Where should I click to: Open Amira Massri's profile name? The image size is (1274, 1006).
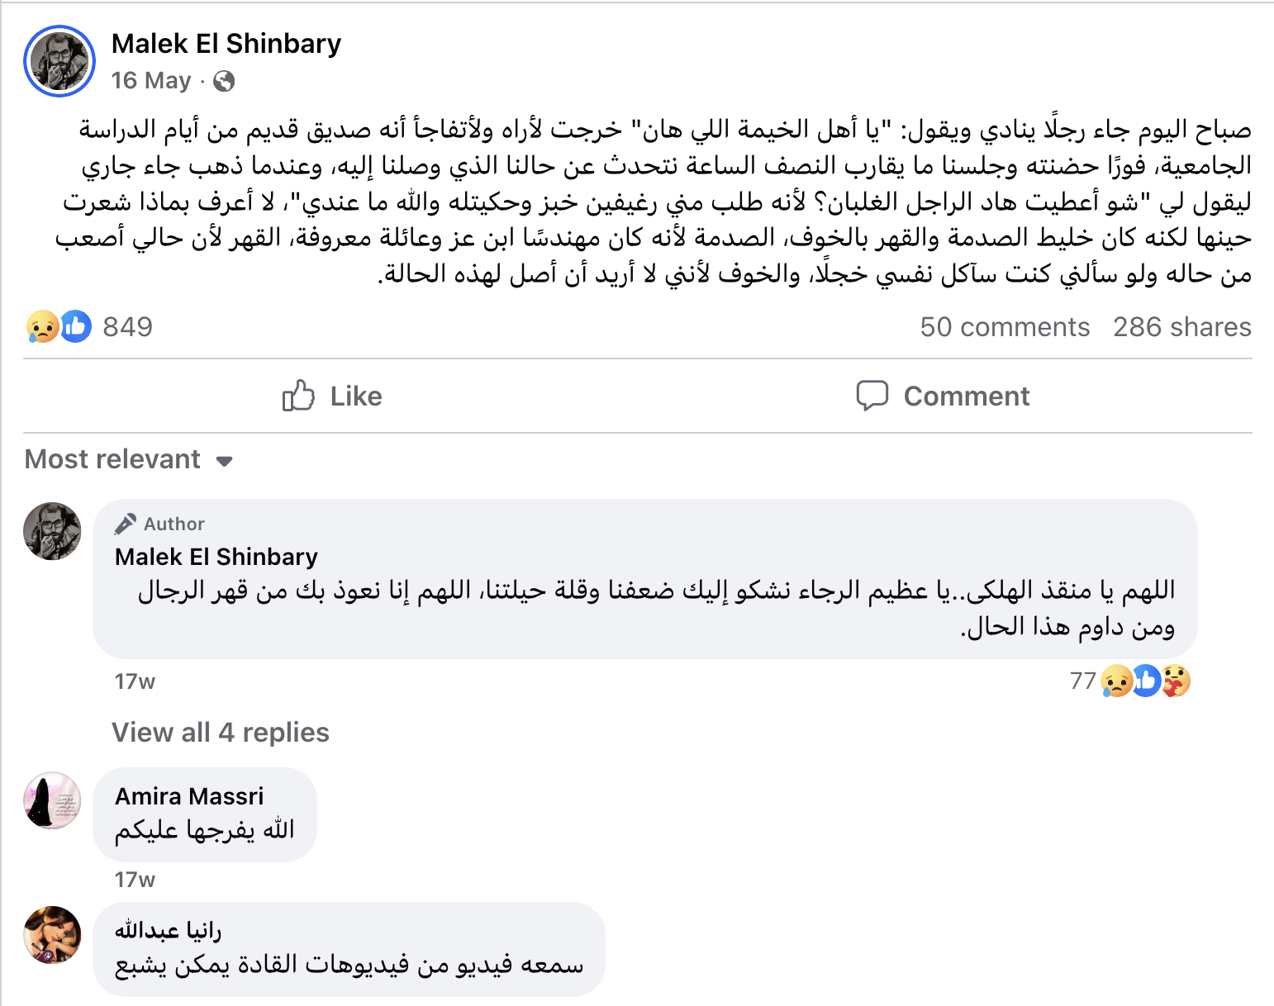[189, 796]
